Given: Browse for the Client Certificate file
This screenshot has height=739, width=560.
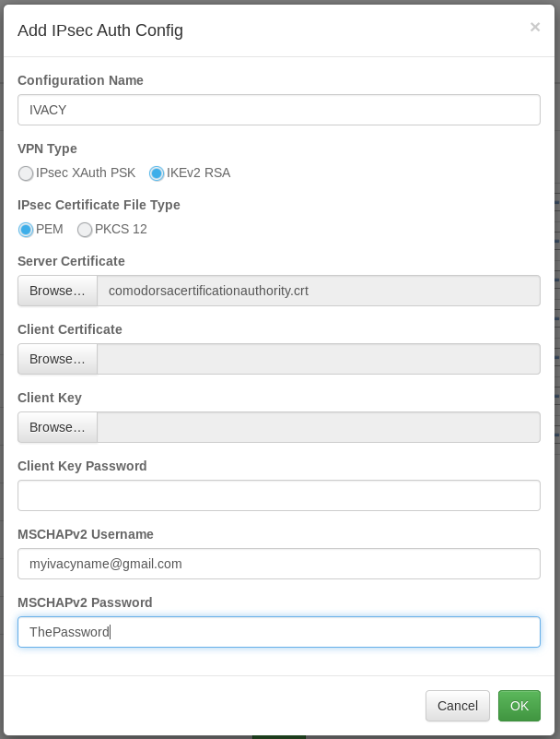Looking at the screenshot, I should coord(57,359).
